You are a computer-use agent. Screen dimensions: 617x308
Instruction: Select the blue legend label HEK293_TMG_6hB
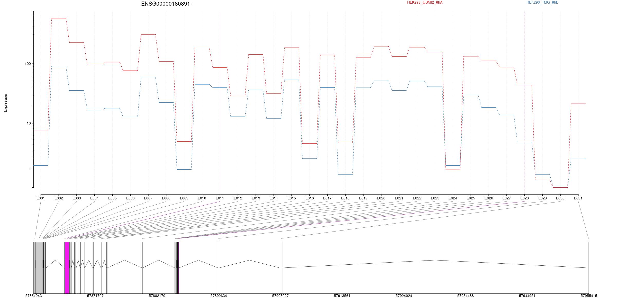(x=542, y=2)
